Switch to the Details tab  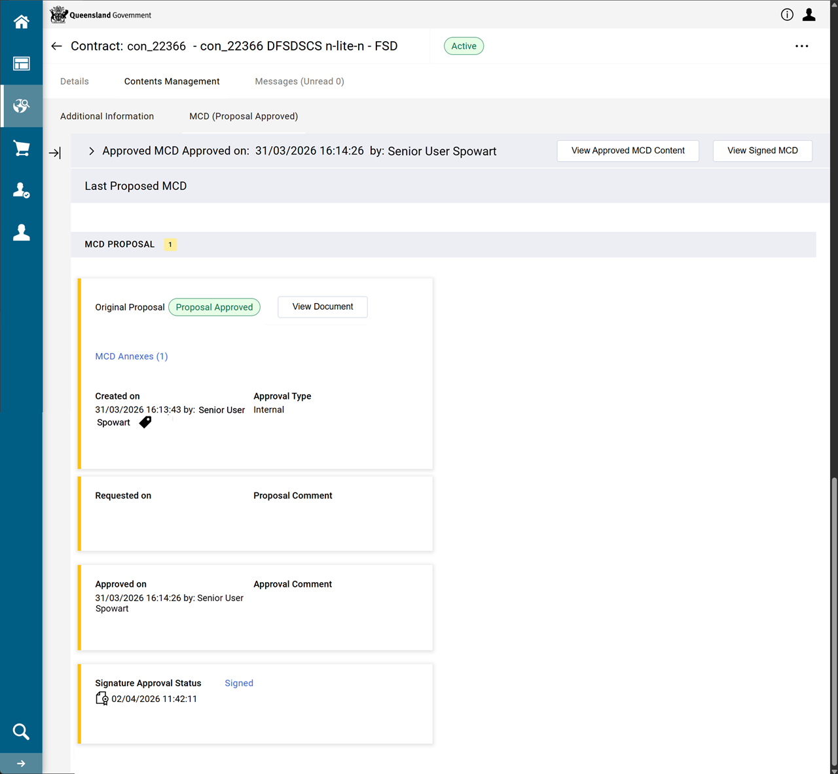(75, 81)
